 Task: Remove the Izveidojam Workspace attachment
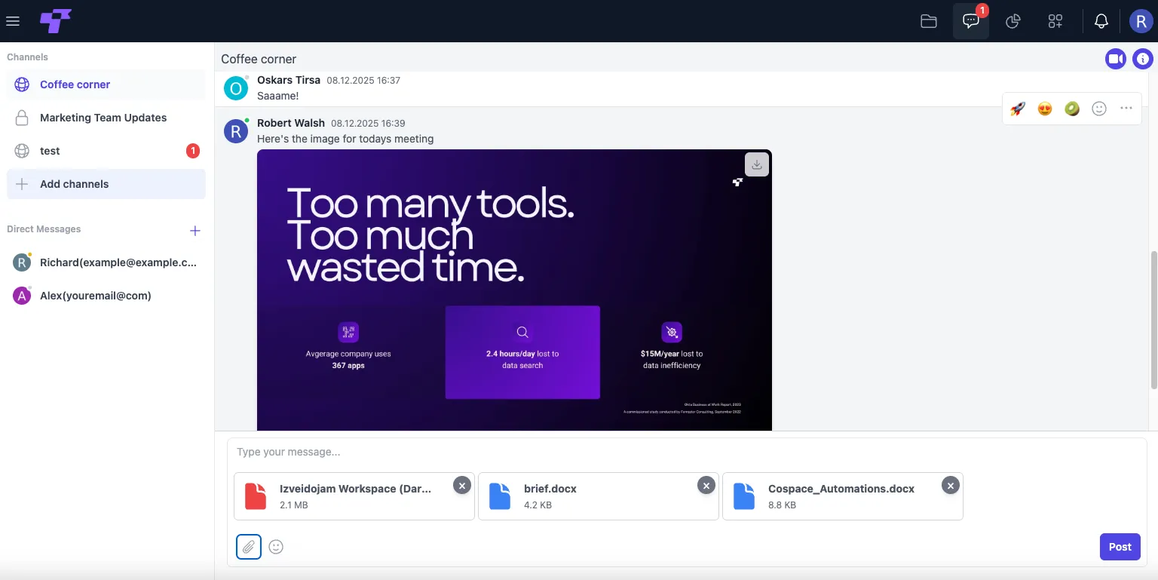pyautogui.click(x=462, y=486)
